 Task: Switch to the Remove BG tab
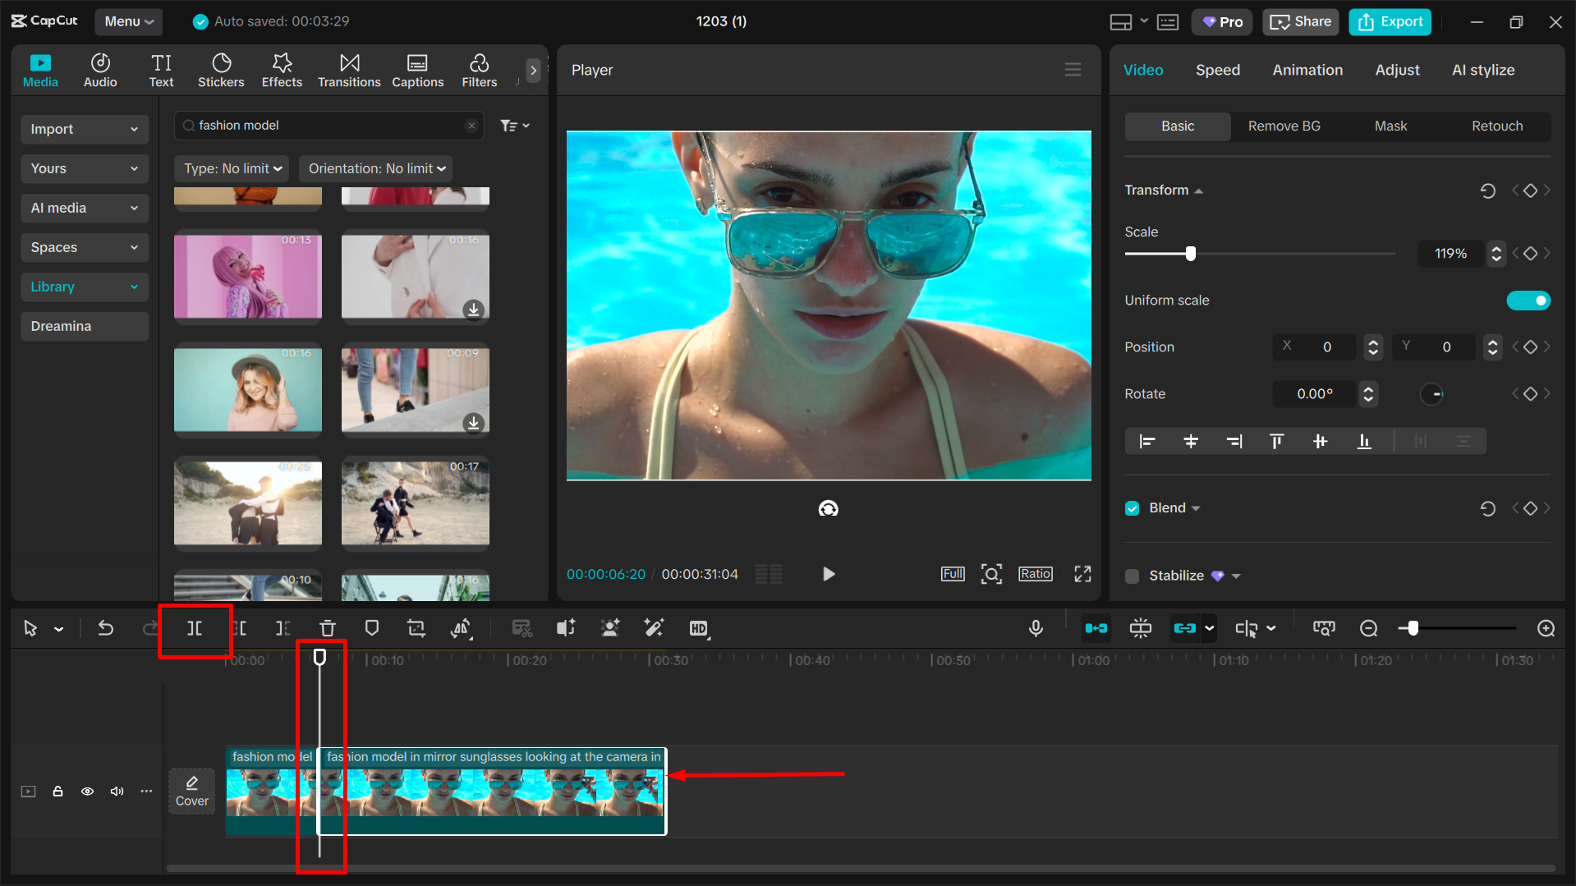(x=1284, y=126)
